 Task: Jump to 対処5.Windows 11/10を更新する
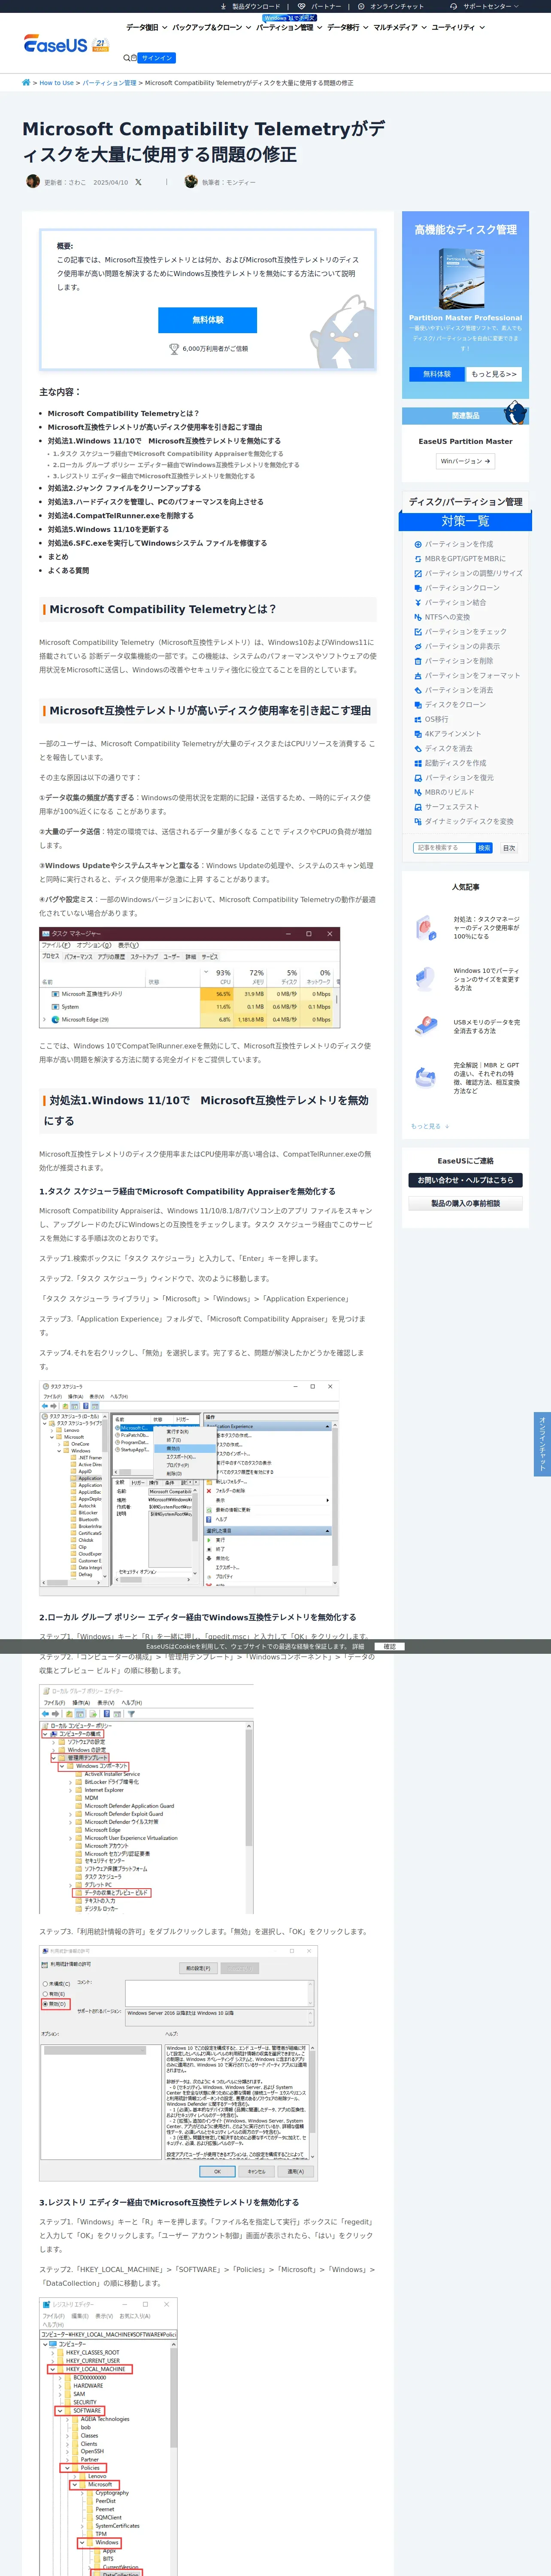tap(108, 529)
